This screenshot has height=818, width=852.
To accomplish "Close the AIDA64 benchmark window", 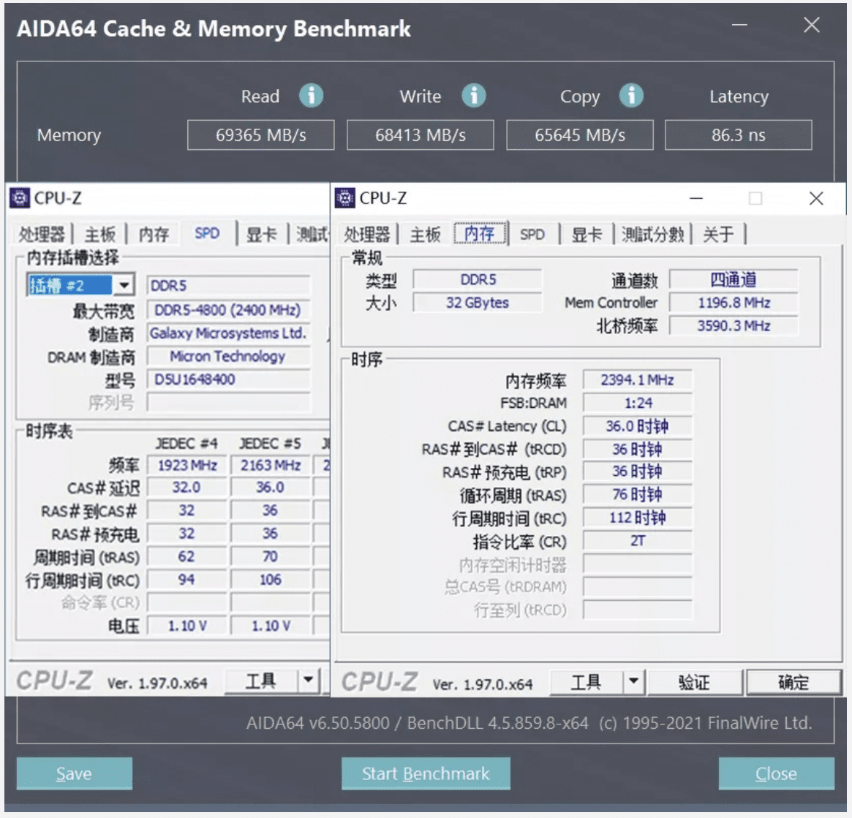I will tap(811, 25).
